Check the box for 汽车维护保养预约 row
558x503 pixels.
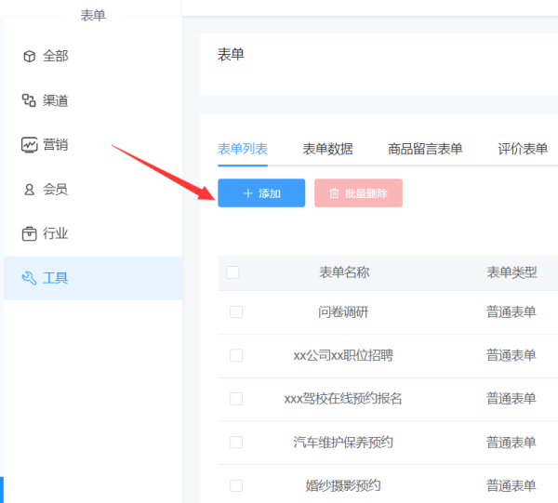click(x=236, y=443)
